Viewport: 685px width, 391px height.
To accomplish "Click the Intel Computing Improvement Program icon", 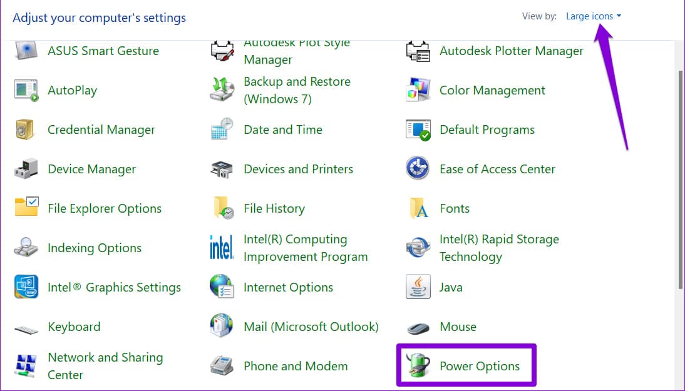I will pos(222,248).
